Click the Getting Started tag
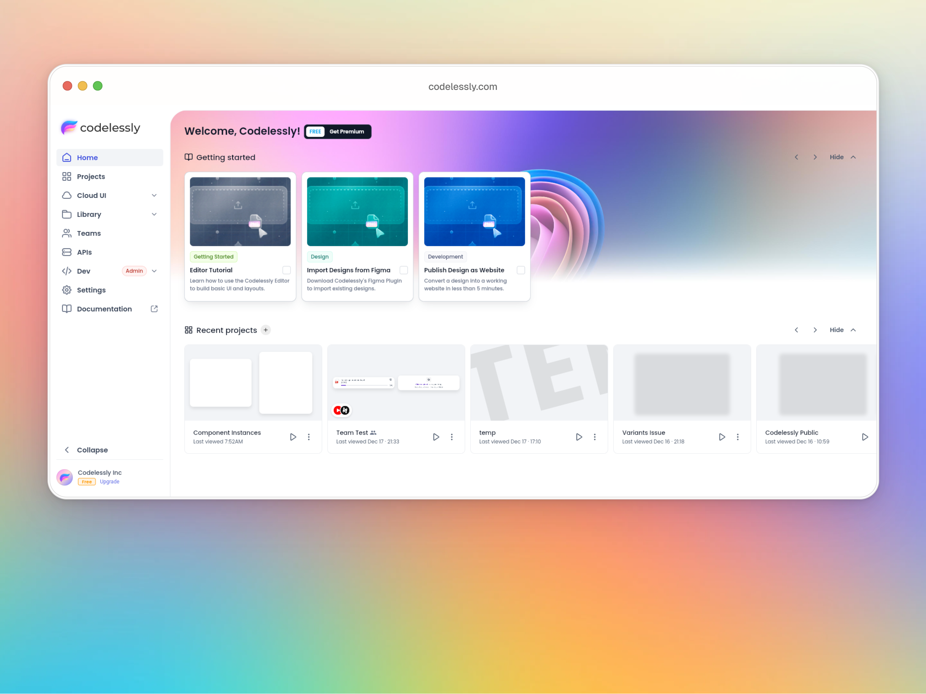Viewport: 926px width, 694px height. point(214,257)
